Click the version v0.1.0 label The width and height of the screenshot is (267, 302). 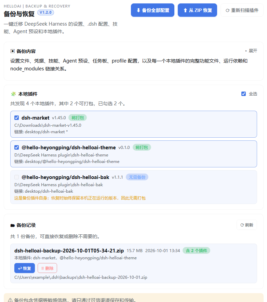(x=124, y=148)
